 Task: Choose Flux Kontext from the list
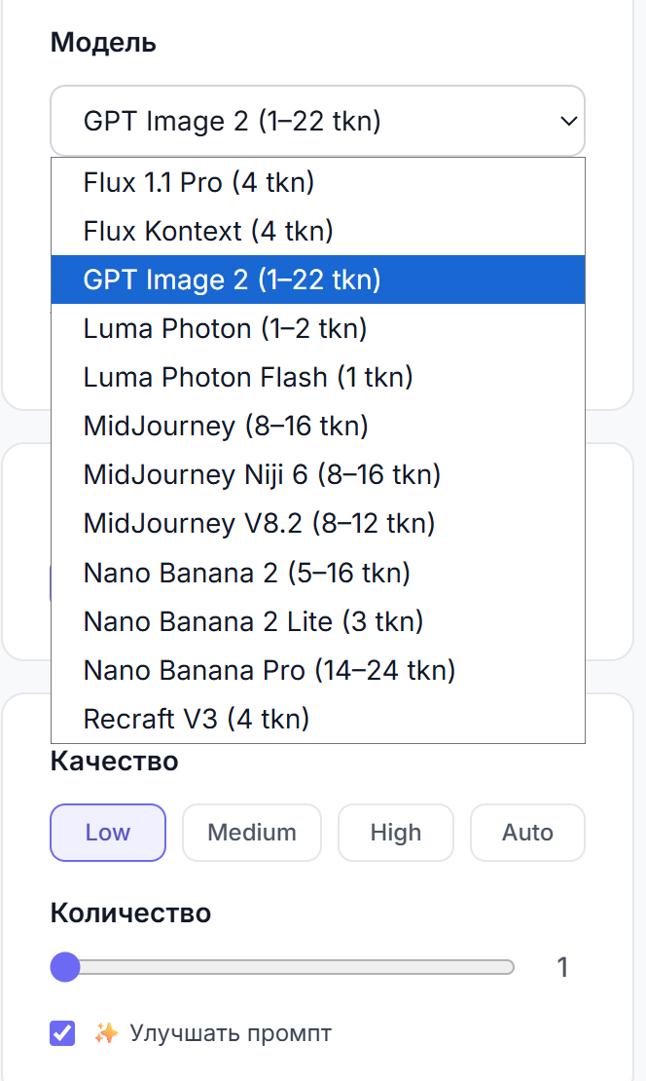point(318,231)
